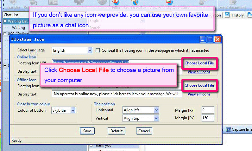
Task: Click the Filter toolbar button
Action: [x=116, y=5]
